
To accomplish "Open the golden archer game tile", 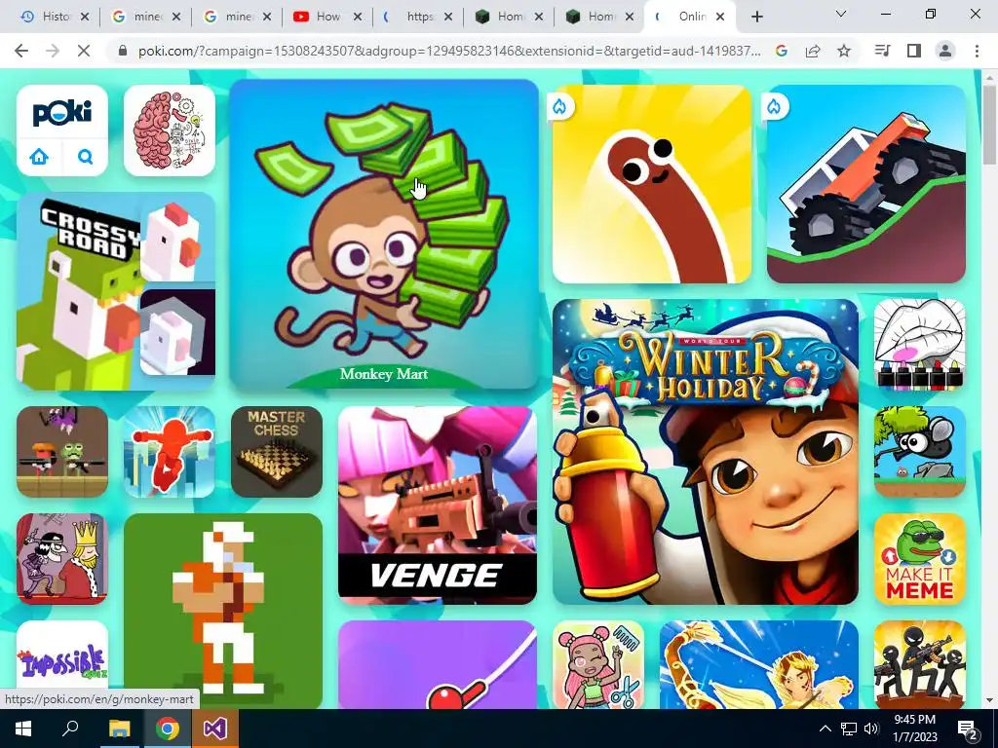I will coord(759,664).
